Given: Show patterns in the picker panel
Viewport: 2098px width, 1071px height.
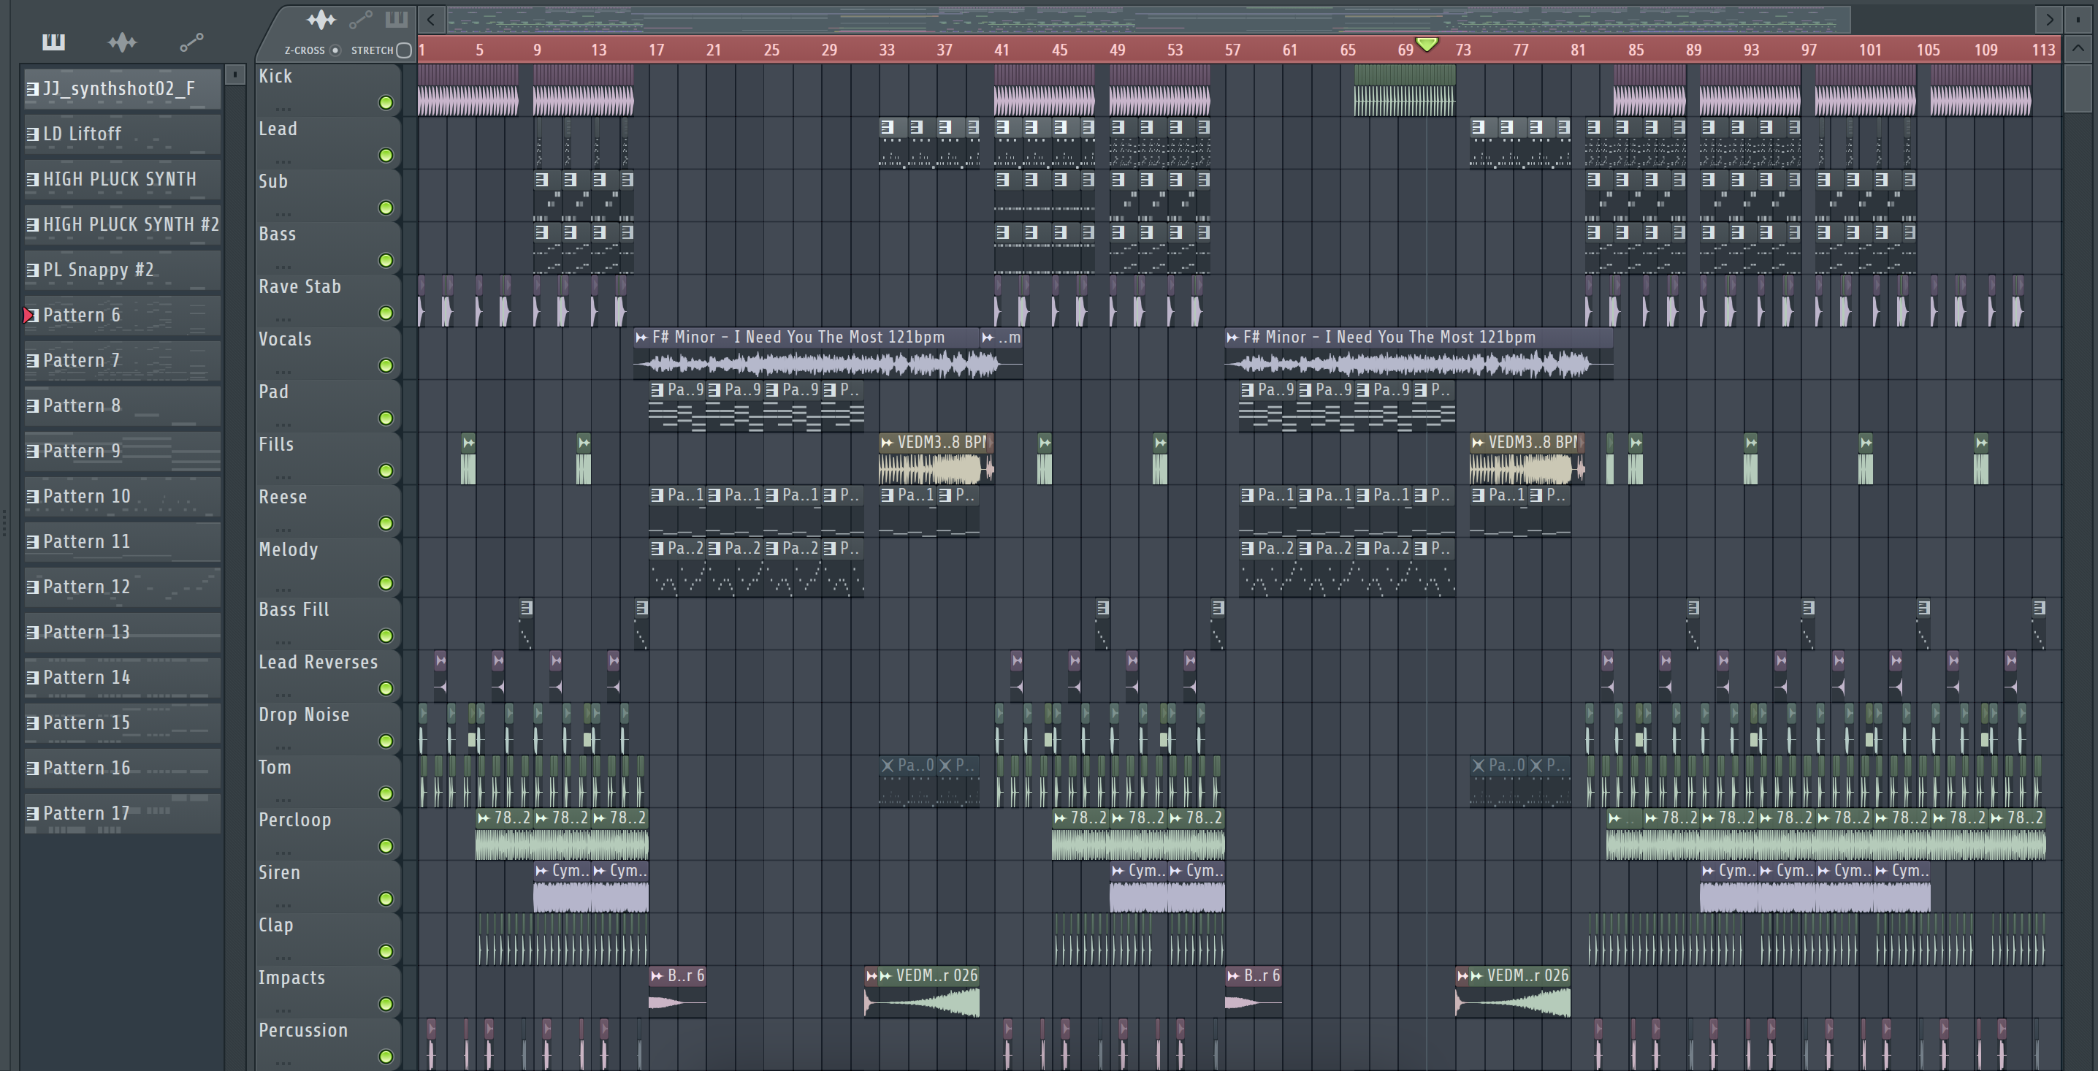Looking at the screenshot, I should click(54, 42).
